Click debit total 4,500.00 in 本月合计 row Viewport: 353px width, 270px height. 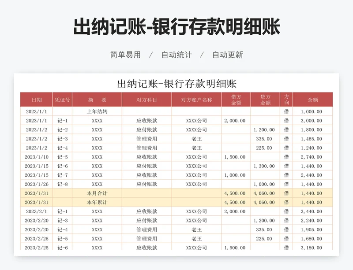(x=236, y=193)
